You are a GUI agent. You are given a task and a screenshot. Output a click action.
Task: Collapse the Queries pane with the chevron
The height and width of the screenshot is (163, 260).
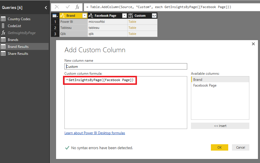(x=46, y=8)
